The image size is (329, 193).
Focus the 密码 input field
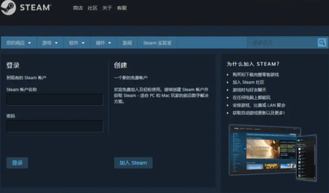(x=55, y=126)
